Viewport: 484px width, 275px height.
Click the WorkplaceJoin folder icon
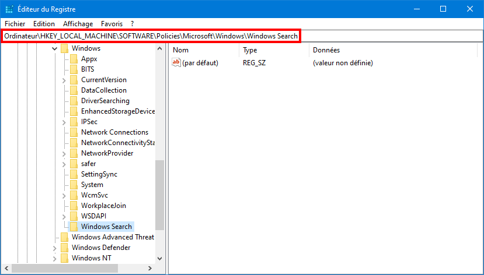(x=74, y=206)
